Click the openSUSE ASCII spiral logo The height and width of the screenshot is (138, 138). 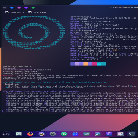click(34, 32)
